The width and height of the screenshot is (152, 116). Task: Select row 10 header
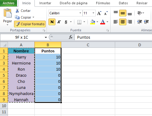4,106
